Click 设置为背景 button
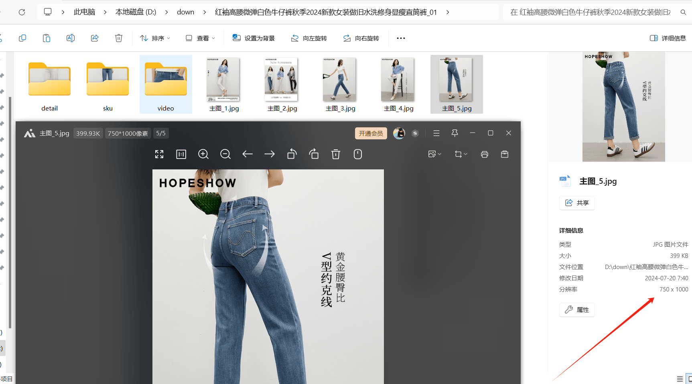Viewport: 692px width, 384px height. click(254, 38)
